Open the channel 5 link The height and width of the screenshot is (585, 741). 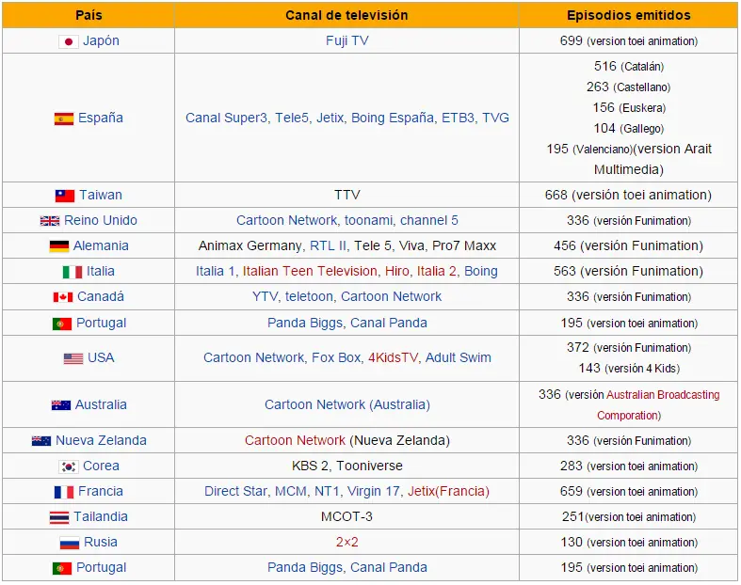429,220
